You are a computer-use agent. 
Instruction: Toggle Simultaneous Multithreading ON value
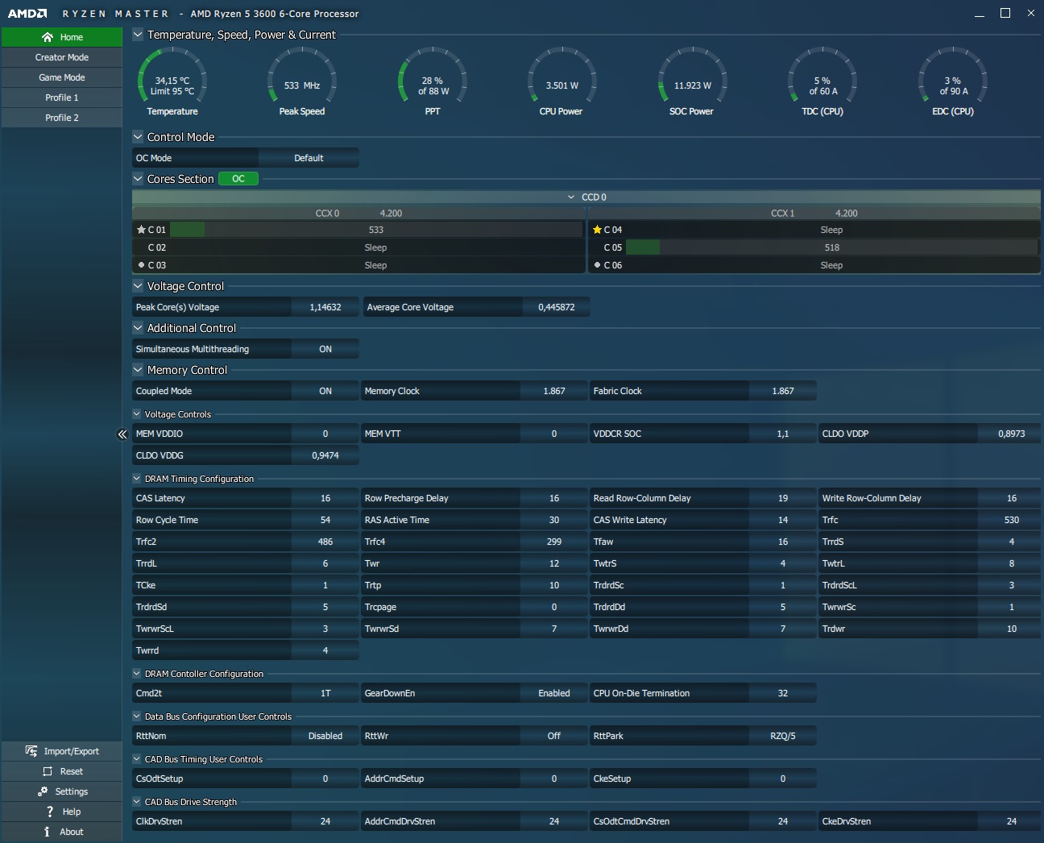click(x=325, y=349)
